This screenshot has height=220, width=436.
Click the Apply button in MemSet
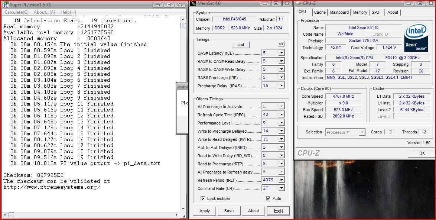coord(204,211)
